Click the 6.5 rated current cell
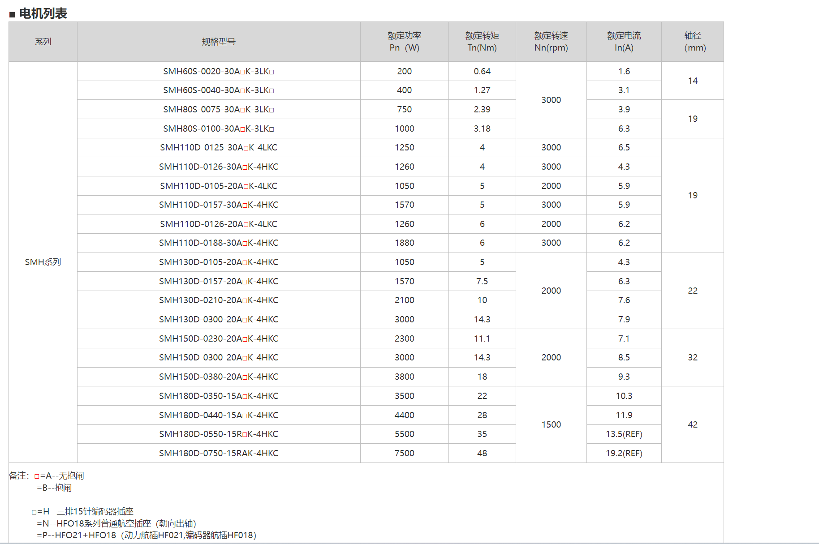 (624, 147)
